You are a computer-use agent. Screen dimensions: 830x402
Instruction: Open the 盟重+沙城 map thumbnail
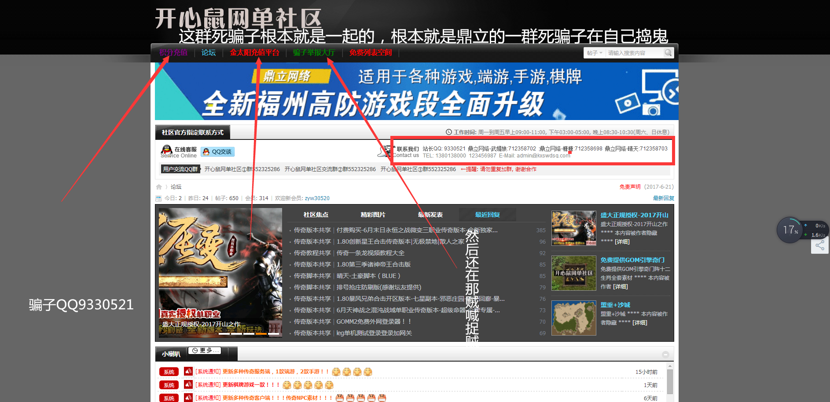[573, 318]
